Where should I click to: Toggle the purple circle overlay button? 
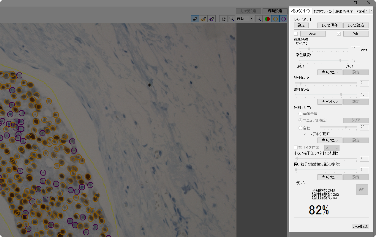coord(283,19)
